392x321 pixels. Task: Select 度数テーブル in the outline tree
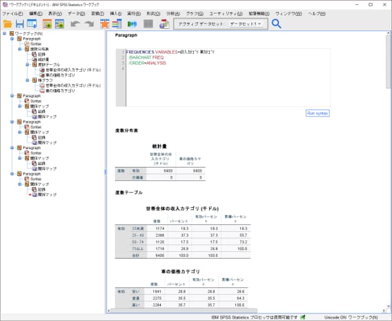(x=49, y=65)
